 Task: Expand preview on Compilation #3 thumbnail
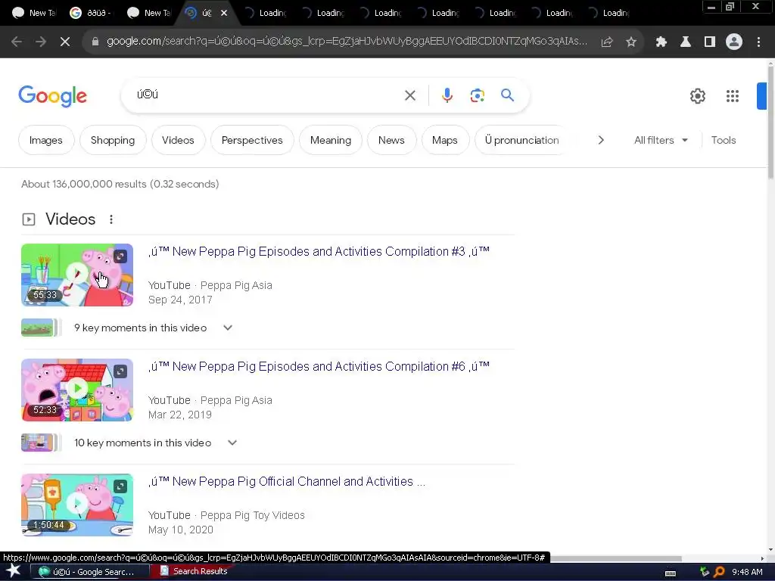(120, 256)
